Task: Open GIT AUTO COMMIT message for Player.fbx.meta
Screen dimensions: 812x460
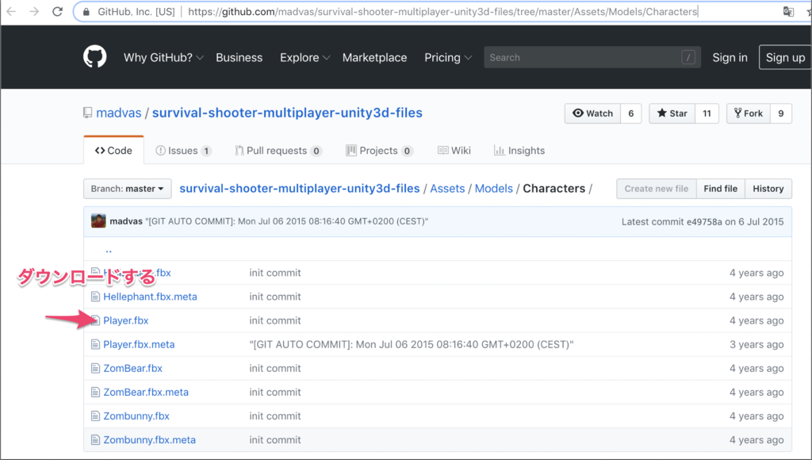Action: pos(412,344)
